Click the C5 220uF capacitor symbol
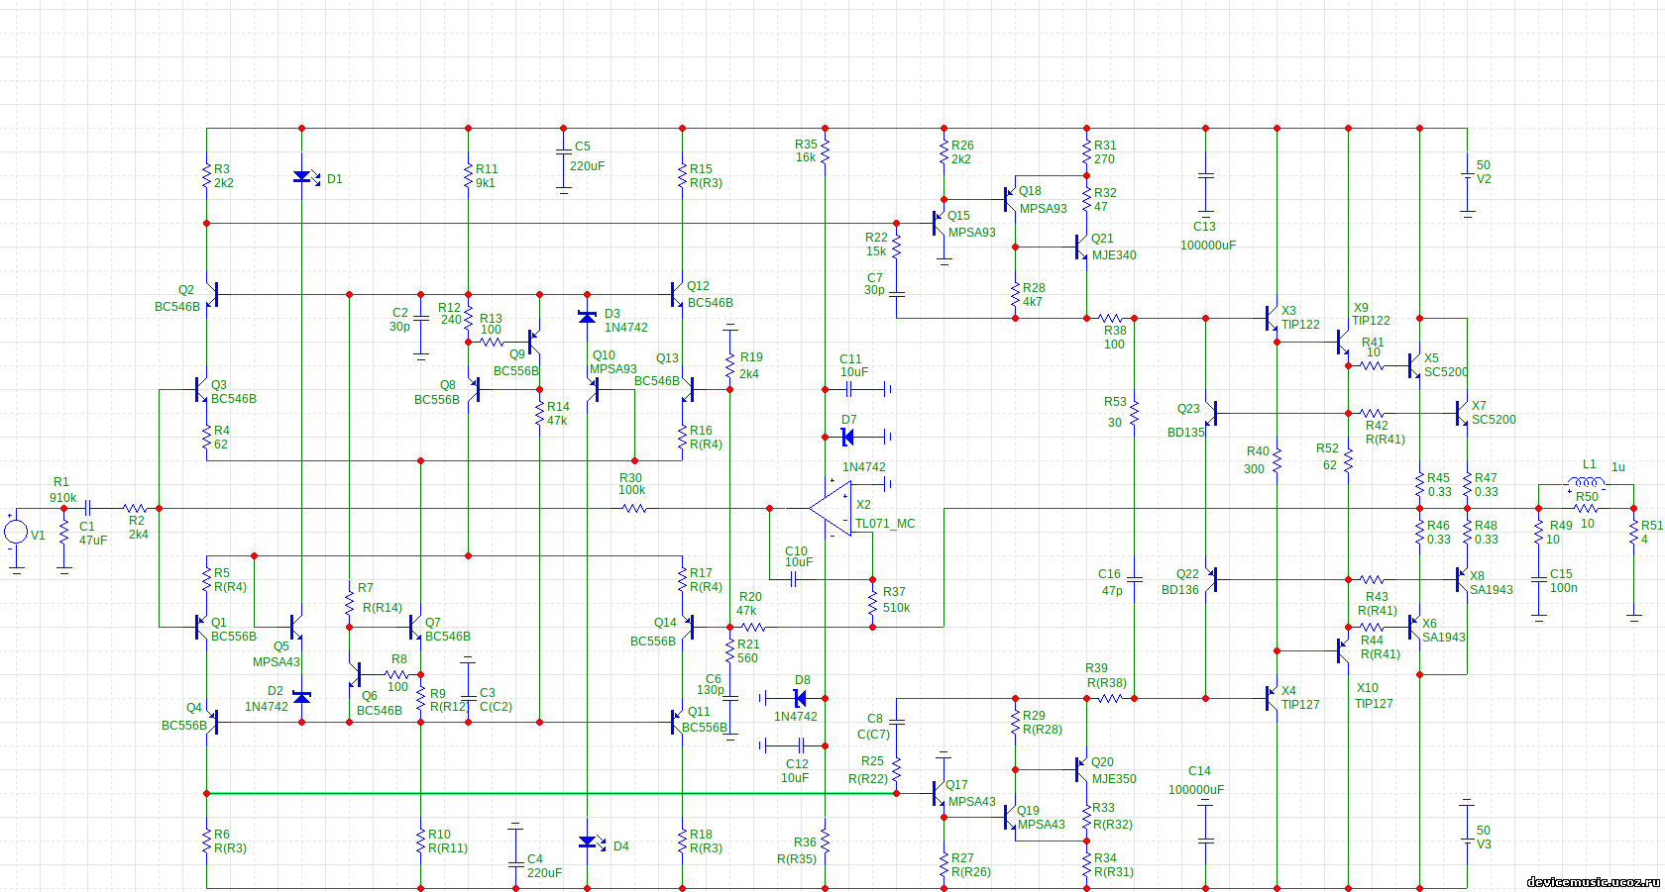The height and width of the screenshot is (892, 1665). click(564, 157)
